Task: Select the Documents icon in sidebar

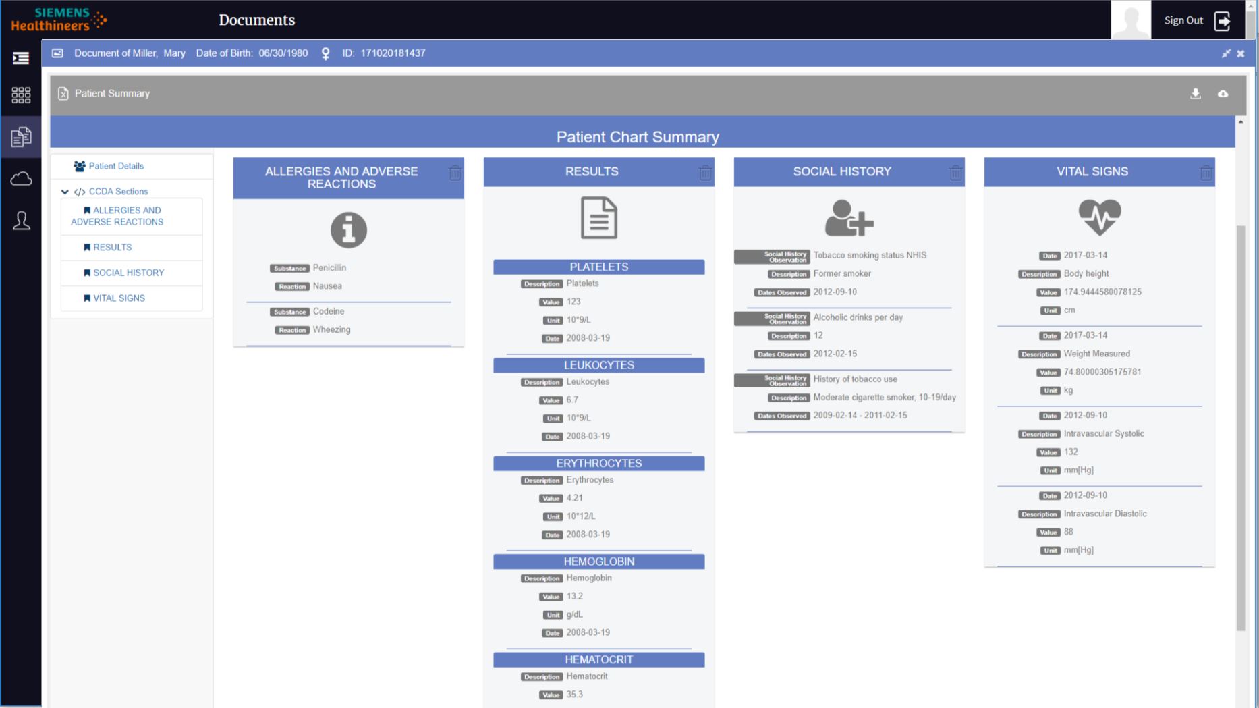Action: point(21,137)
